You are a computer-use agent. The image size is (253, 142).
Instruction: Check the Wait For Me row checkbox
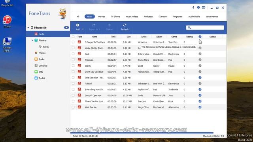tap(73, 107)
